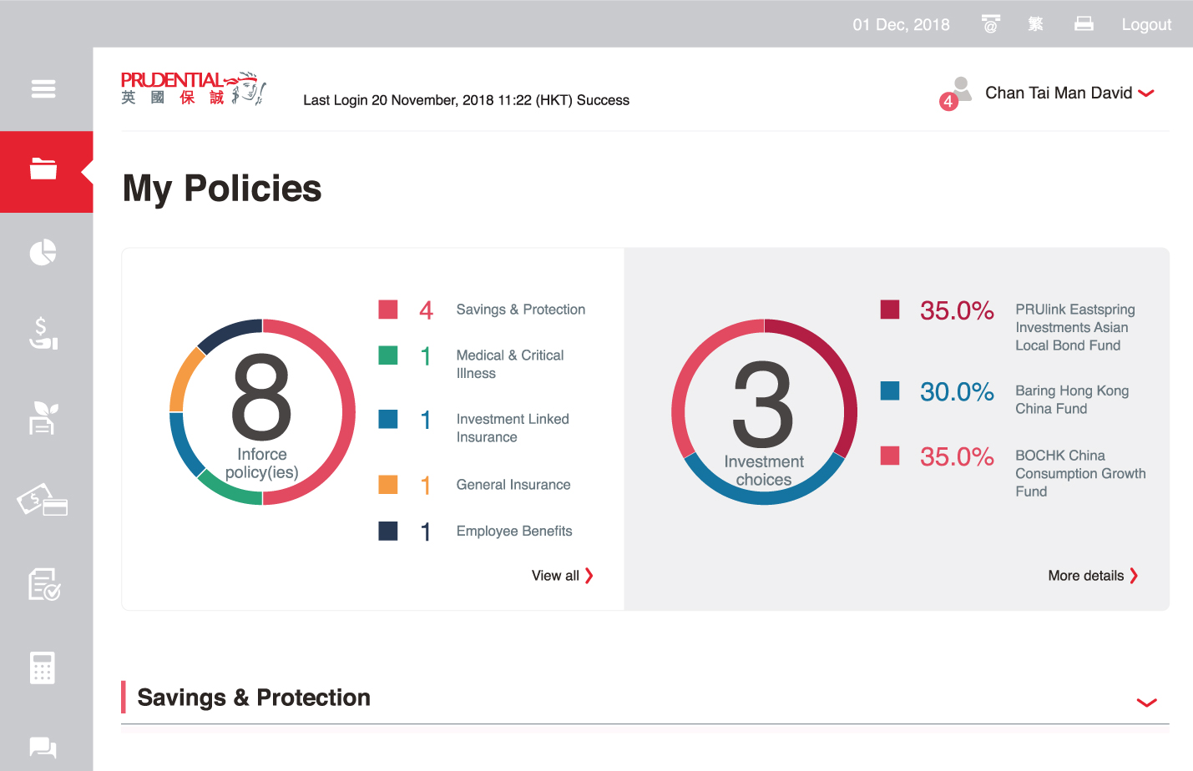
Task: Click the PRUlink Eastspring Investments fund name
Action: (x=1075, y=327)
